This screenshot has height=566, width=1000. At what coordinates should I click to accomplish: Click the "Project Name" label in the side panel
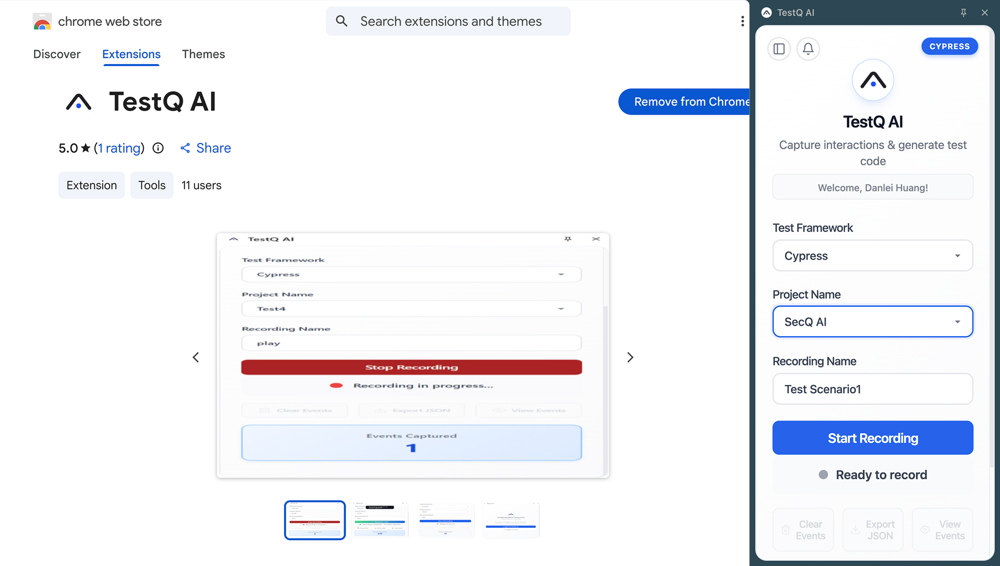coord(806,295)
